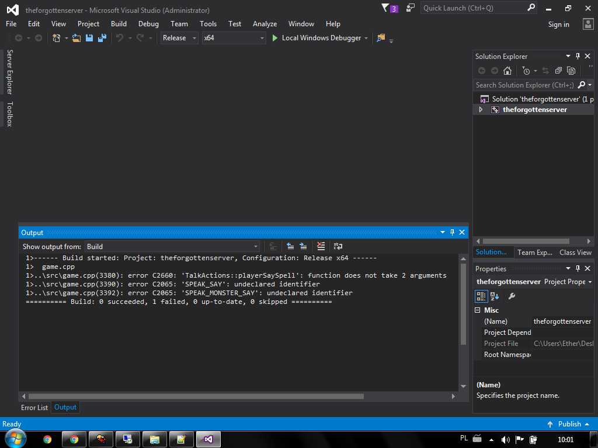Open the file folder taskbar icon
This screenshot has height=448, width=598.
tap(154, 439)
